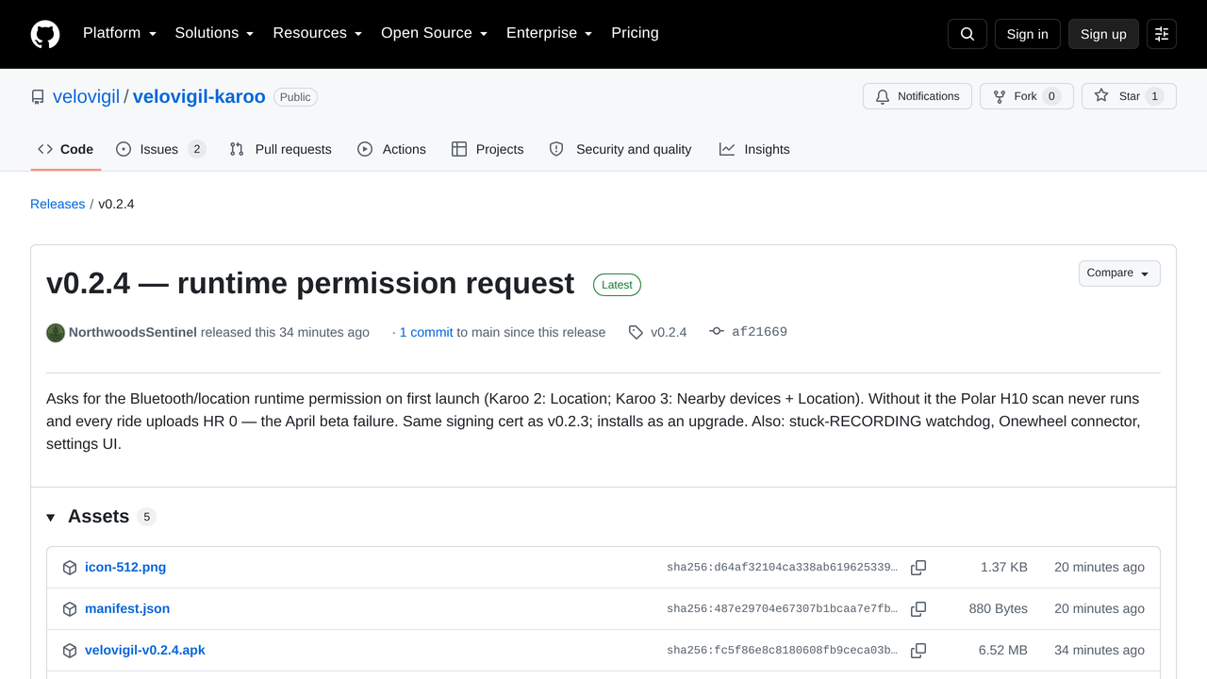Copy sha256 hash for velovigil-v0.2.4.apk
1207x679 pixels.
pyautogui.click(x=918, y=651)
